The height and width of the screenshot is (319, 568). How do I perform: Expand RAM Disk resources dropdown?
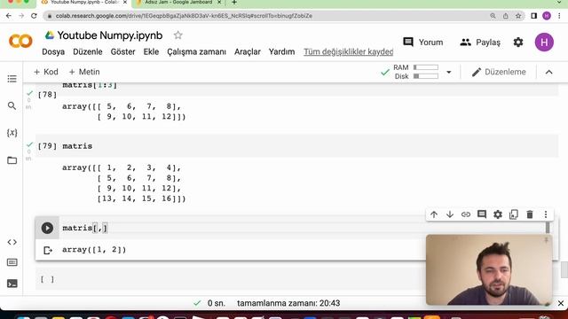tap(449, 72)
